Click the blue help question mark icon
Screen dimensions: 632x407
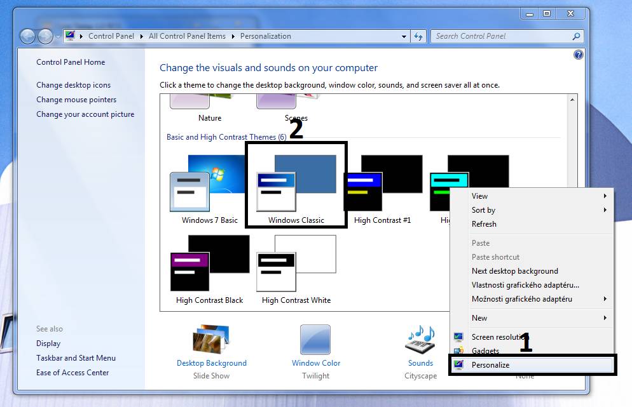578,55
